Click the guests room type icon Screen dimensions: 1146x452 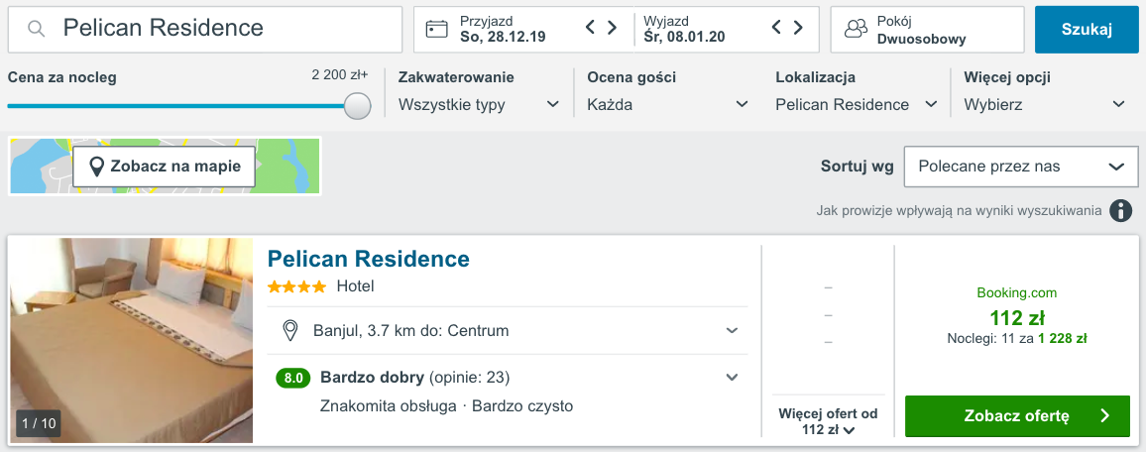click(855, 29)
